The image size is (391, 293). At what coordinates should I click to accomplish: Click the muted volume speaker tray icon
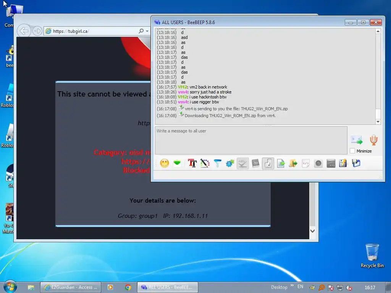point(349,288)
